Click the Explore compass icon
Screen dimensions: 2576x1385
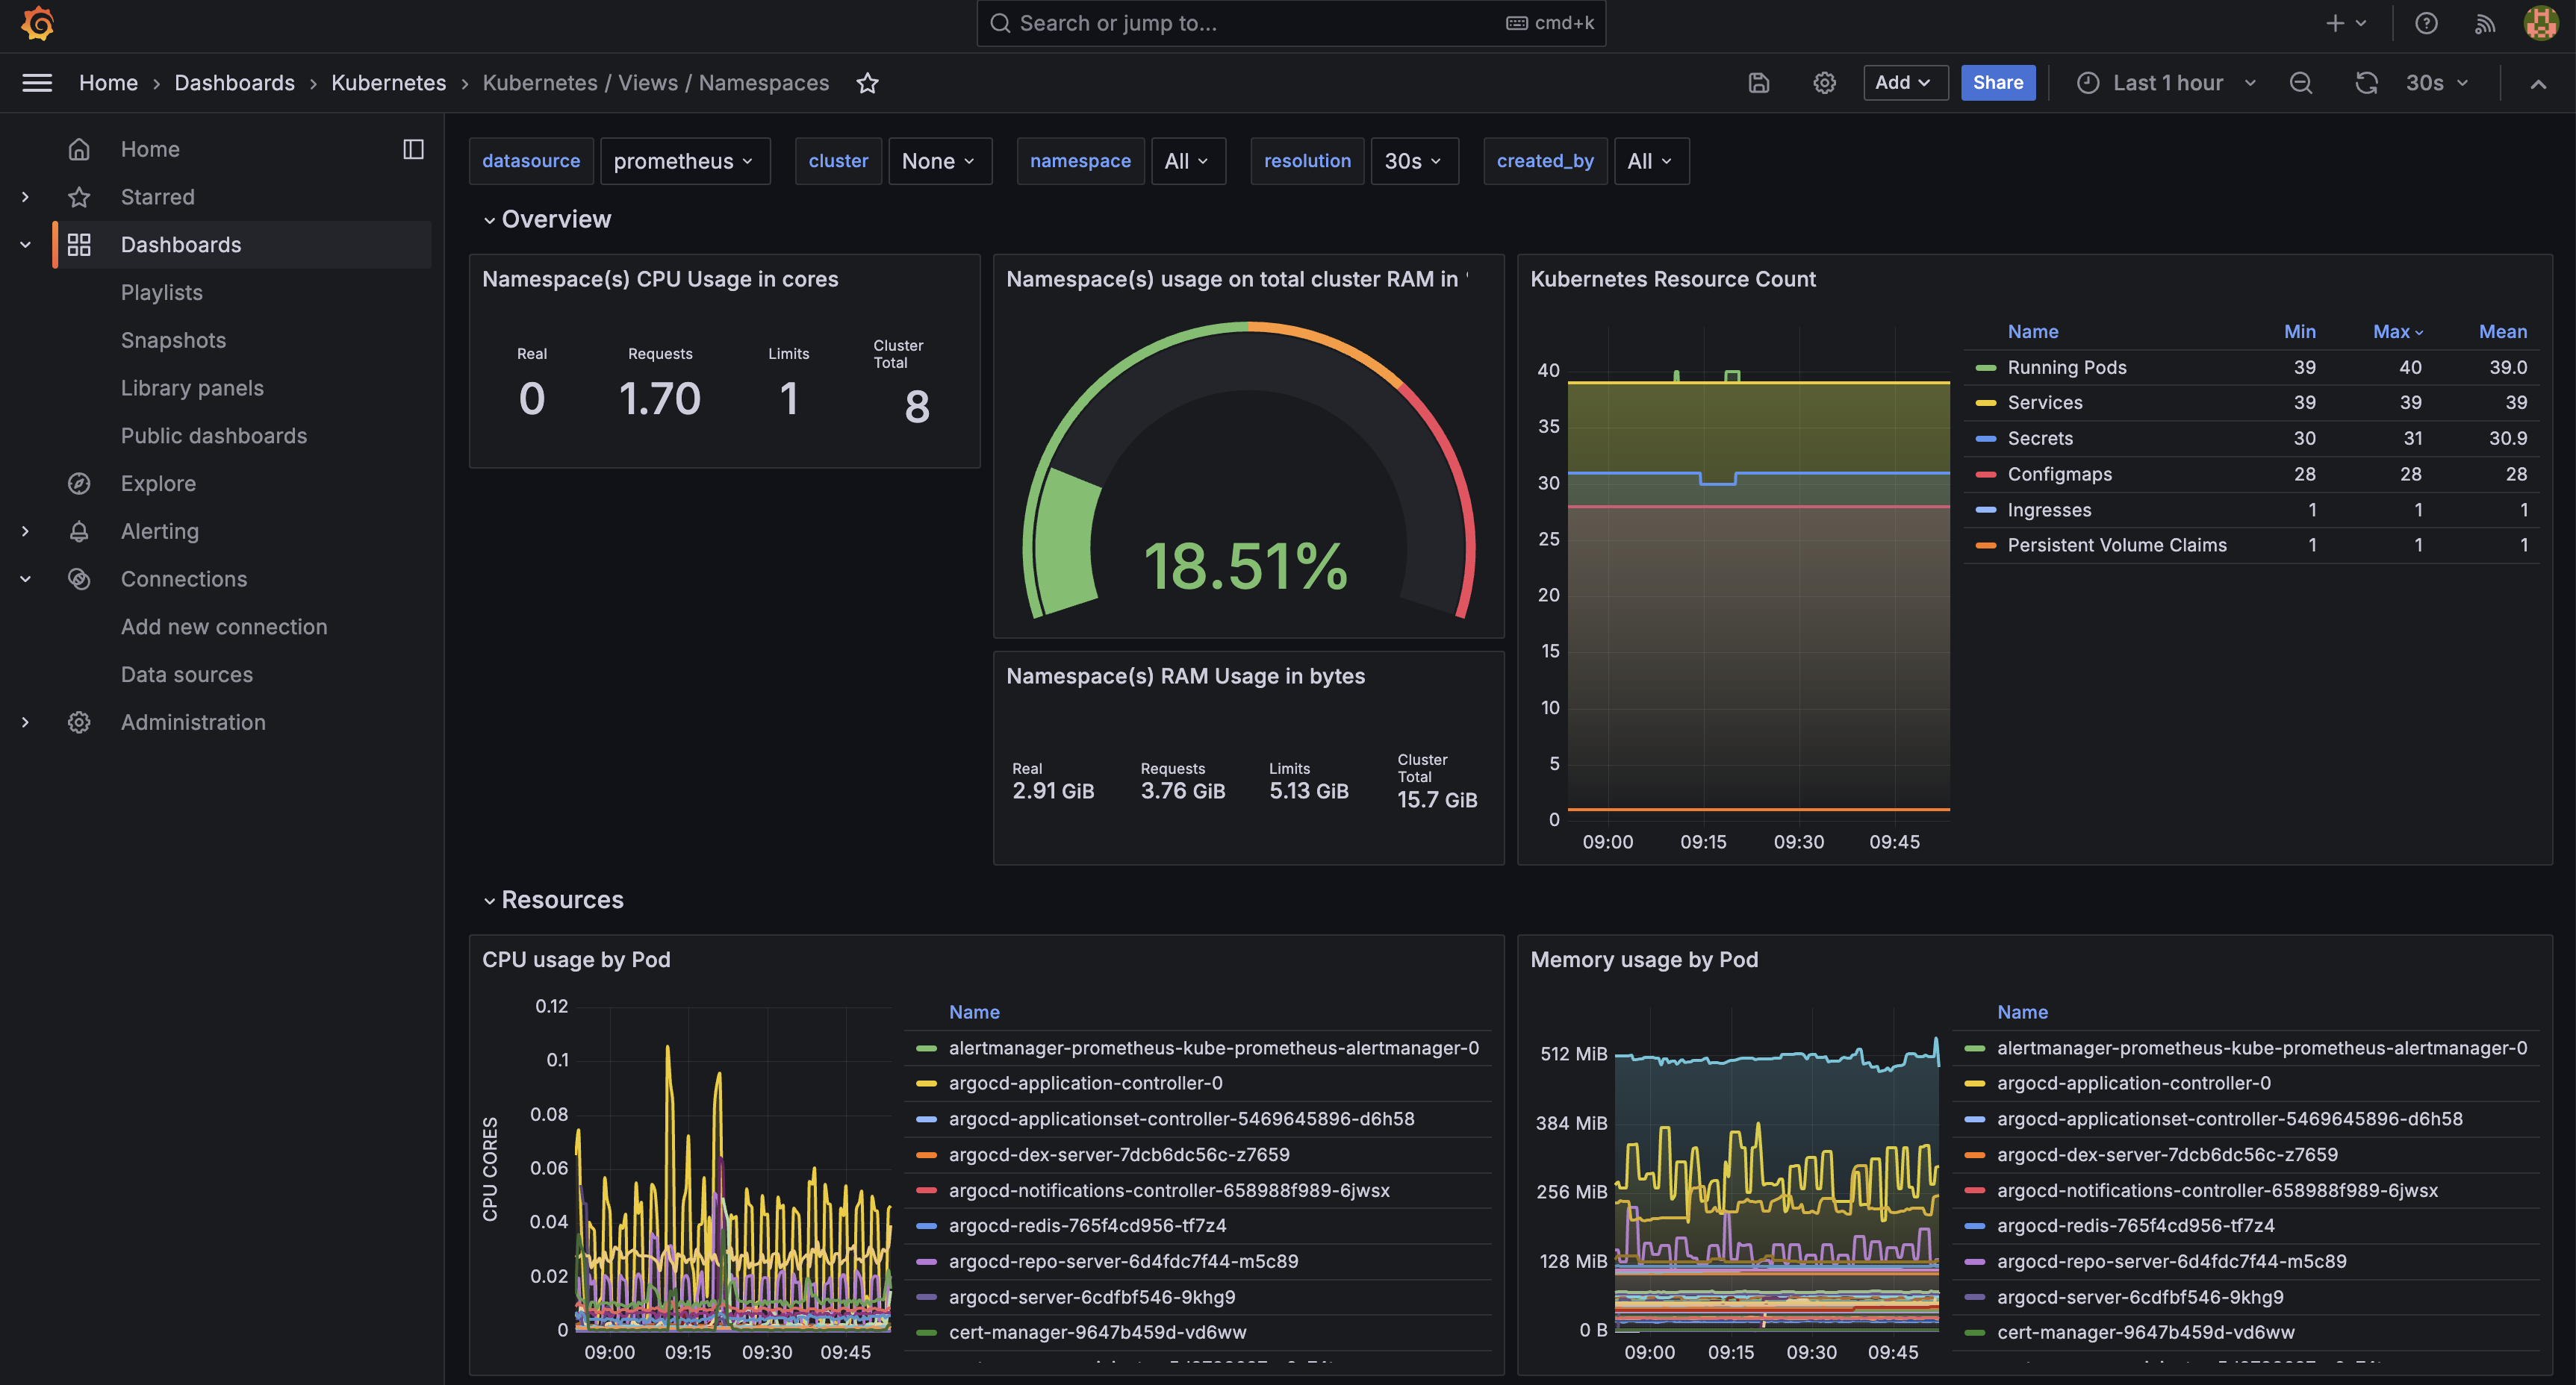79,484
